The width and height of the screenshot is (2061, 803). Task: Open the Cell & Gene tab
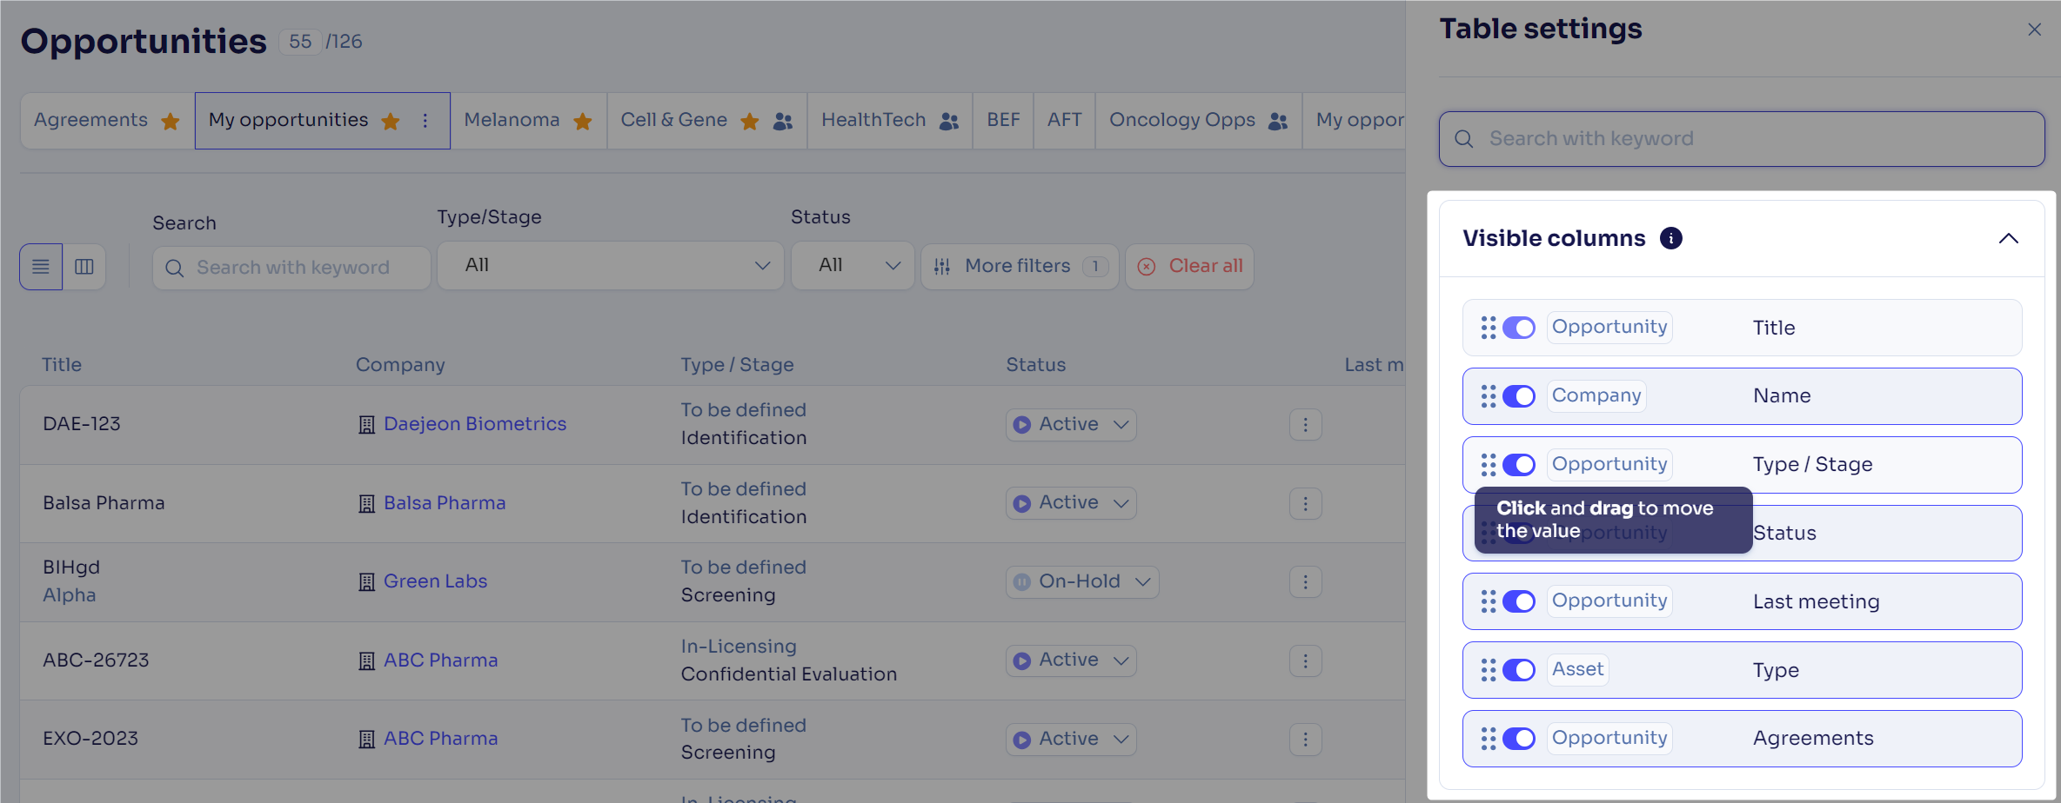706,121
